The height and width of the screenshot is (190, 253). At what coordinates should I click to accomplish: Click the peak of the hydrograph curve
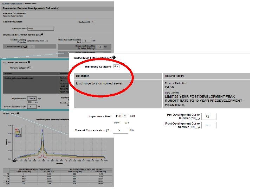click(x=42, y=130)
